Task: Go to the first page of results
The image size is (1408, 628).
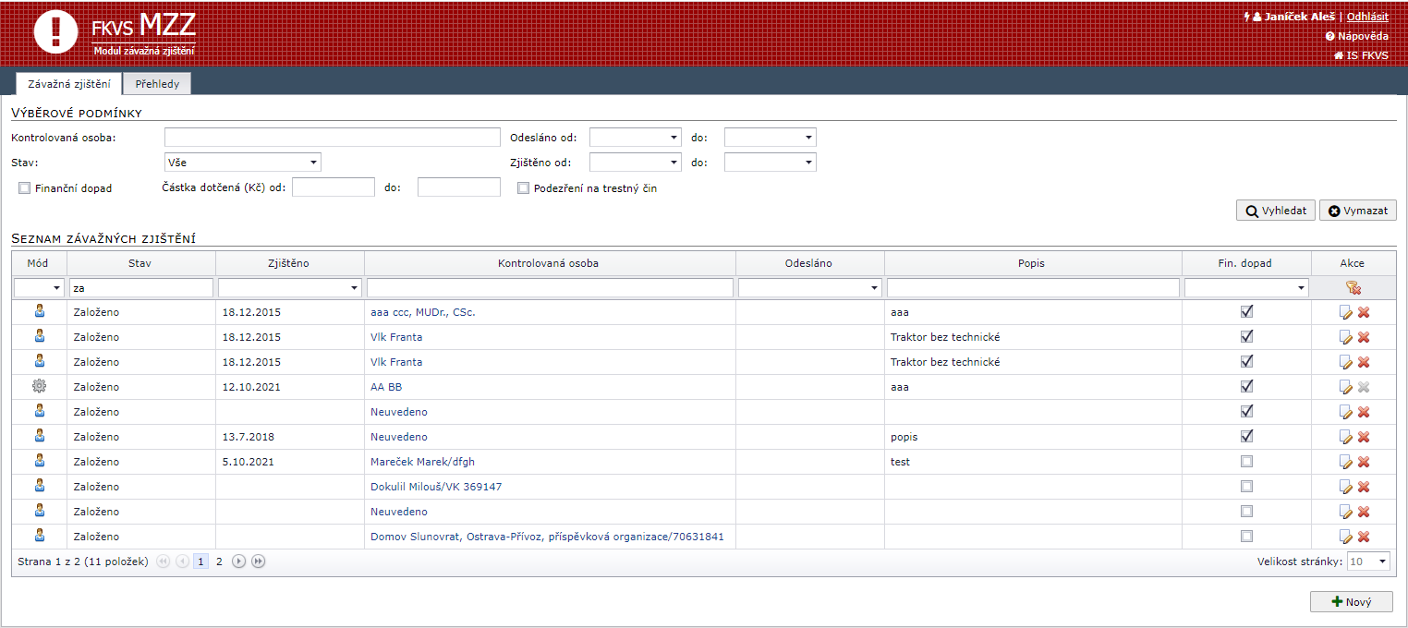Action: (x=164, y=562)
